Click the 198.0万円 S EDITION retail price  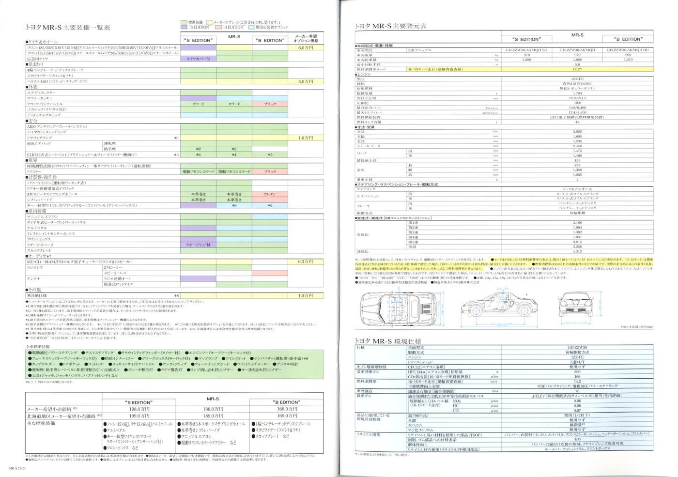click(x=138, y=409)
